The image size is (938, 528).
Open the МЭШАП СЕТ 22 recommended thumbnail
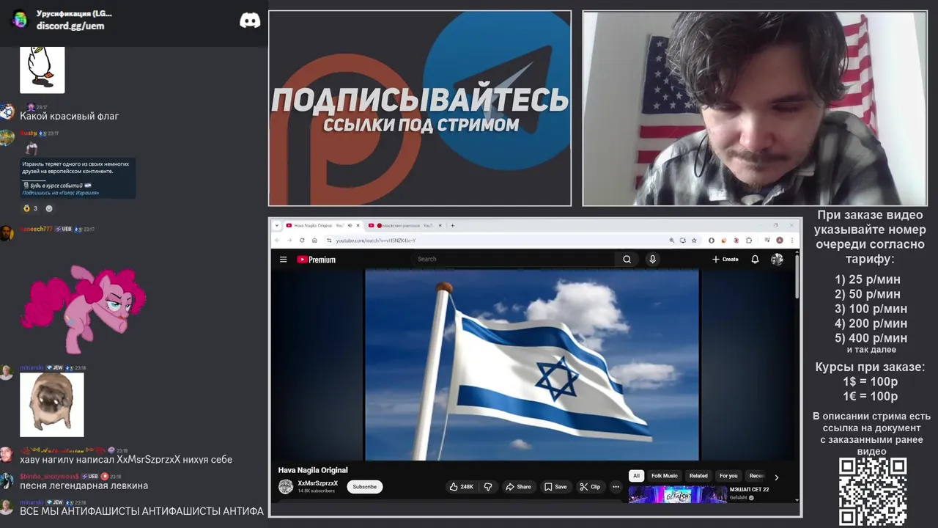[x=678, y=494]
